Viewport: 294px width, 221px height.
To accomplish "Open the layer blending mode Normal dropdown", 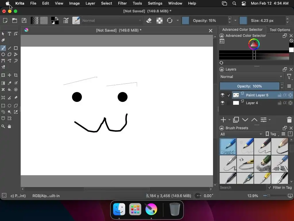I will click(251, 77).
